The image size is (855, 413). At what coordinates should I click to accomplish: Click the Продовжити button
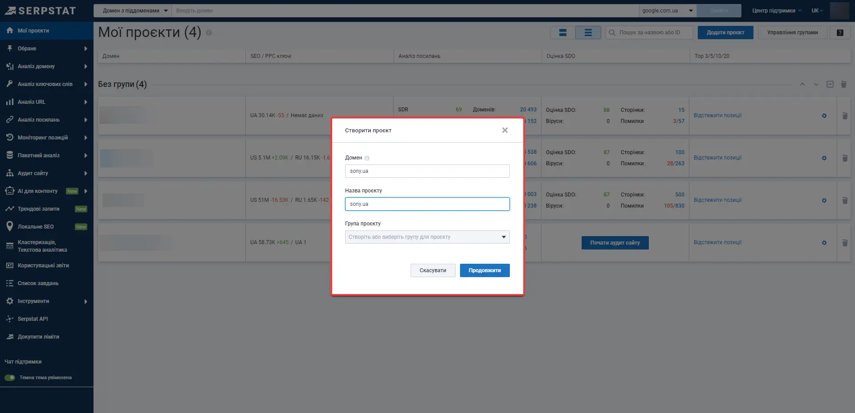(484, 270)
